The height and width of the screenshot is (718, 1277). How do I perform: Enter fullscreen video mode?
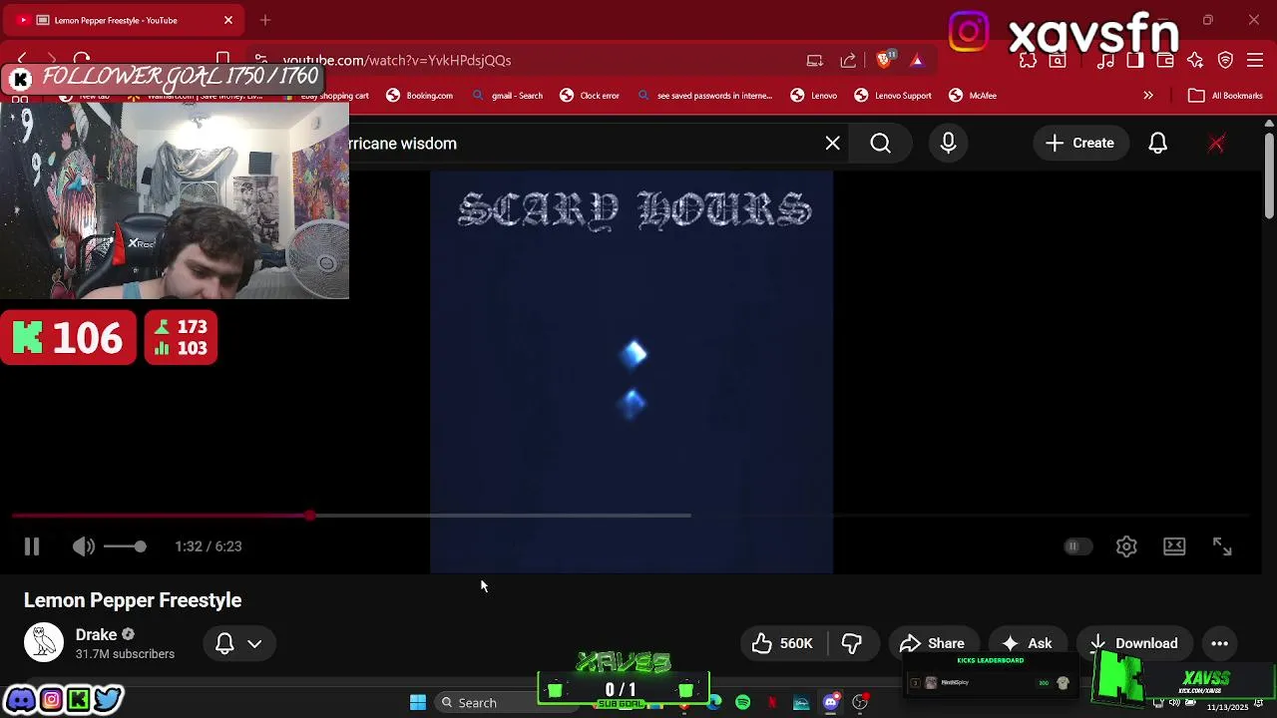pos(1222,546)
